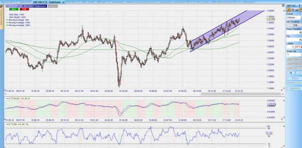This screenshot has width=302, height=148.
Task: Click scrollbar right arrow under chart
Action: (283, 94)
